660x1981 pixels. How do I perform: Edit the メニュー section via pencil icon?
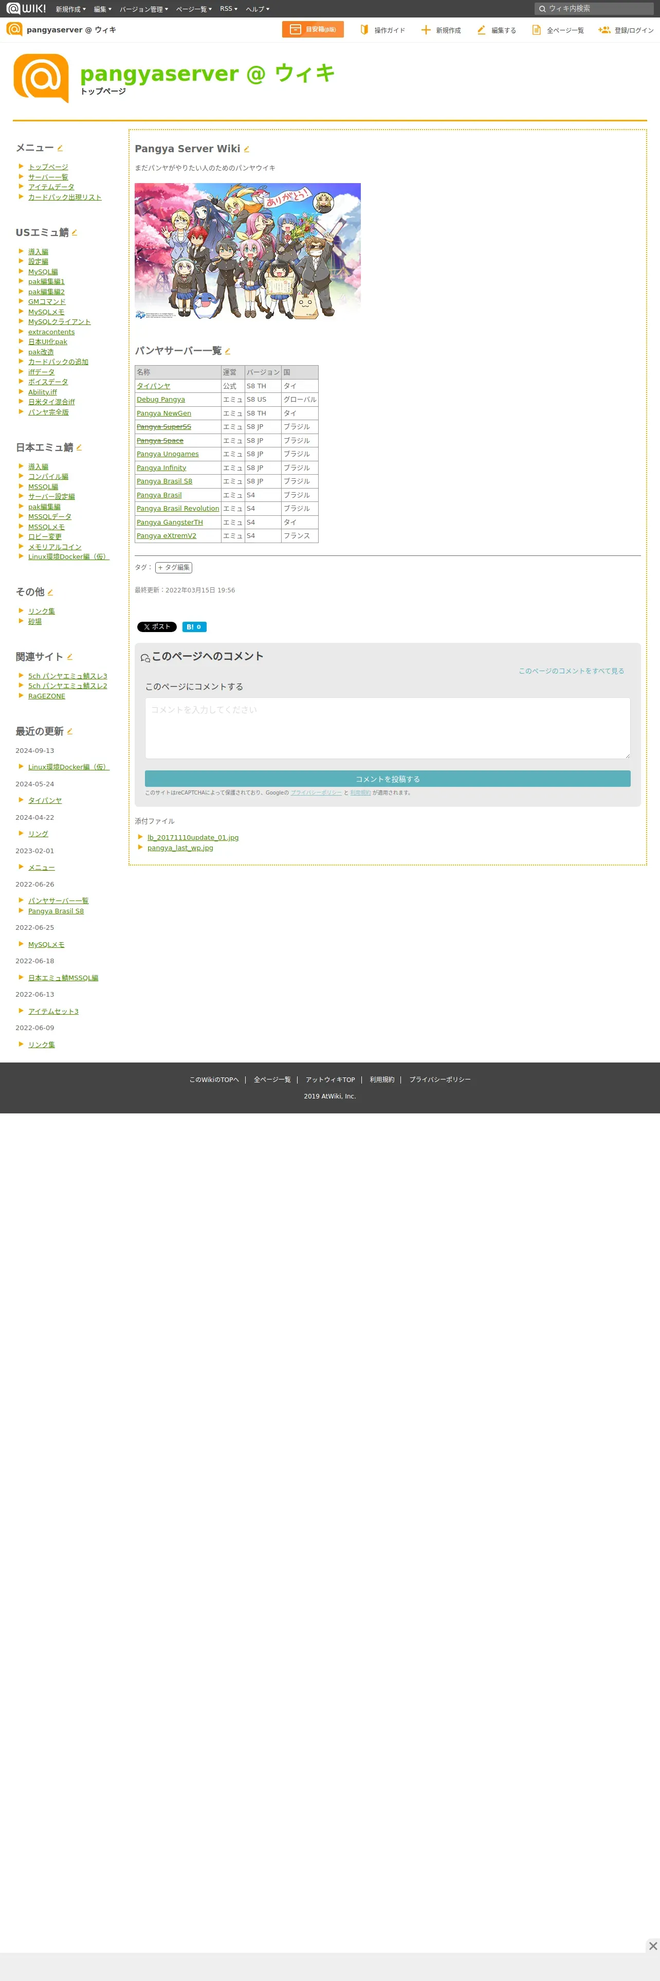[x=60, y=148]
